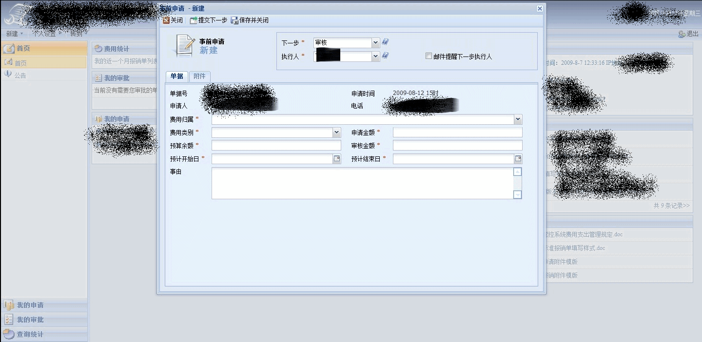Viewport: 702px width, 342px height.
Task: Open the 下一步 dropdown arrow
Action: click(x=375, y=43)
